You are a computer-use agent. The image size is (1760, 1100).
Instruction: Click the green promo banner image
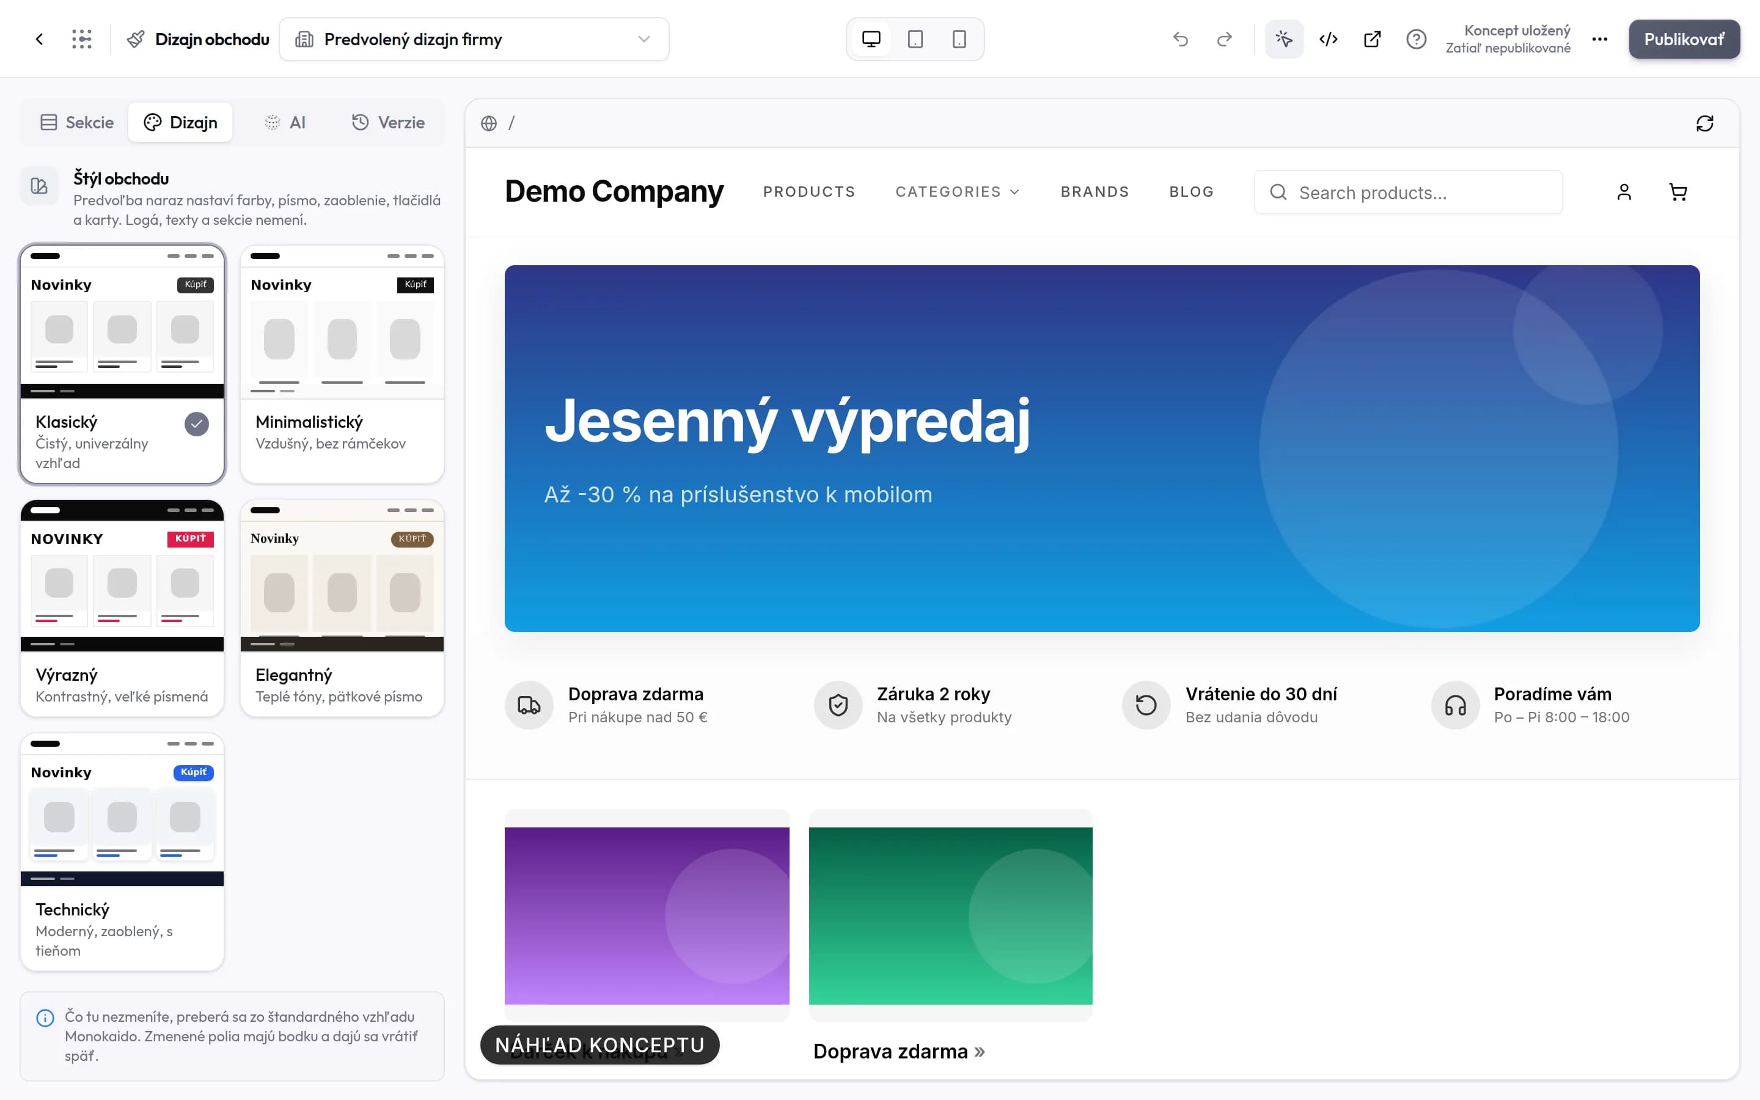pos(950,915)
